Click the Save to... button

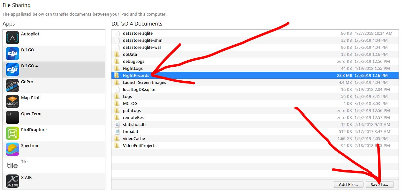tap(379, 184)
